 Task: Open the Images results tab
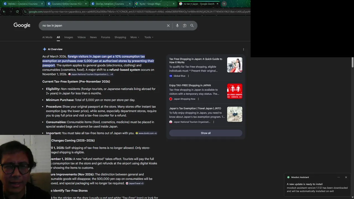pyautogui.click(x=69, y=37)
